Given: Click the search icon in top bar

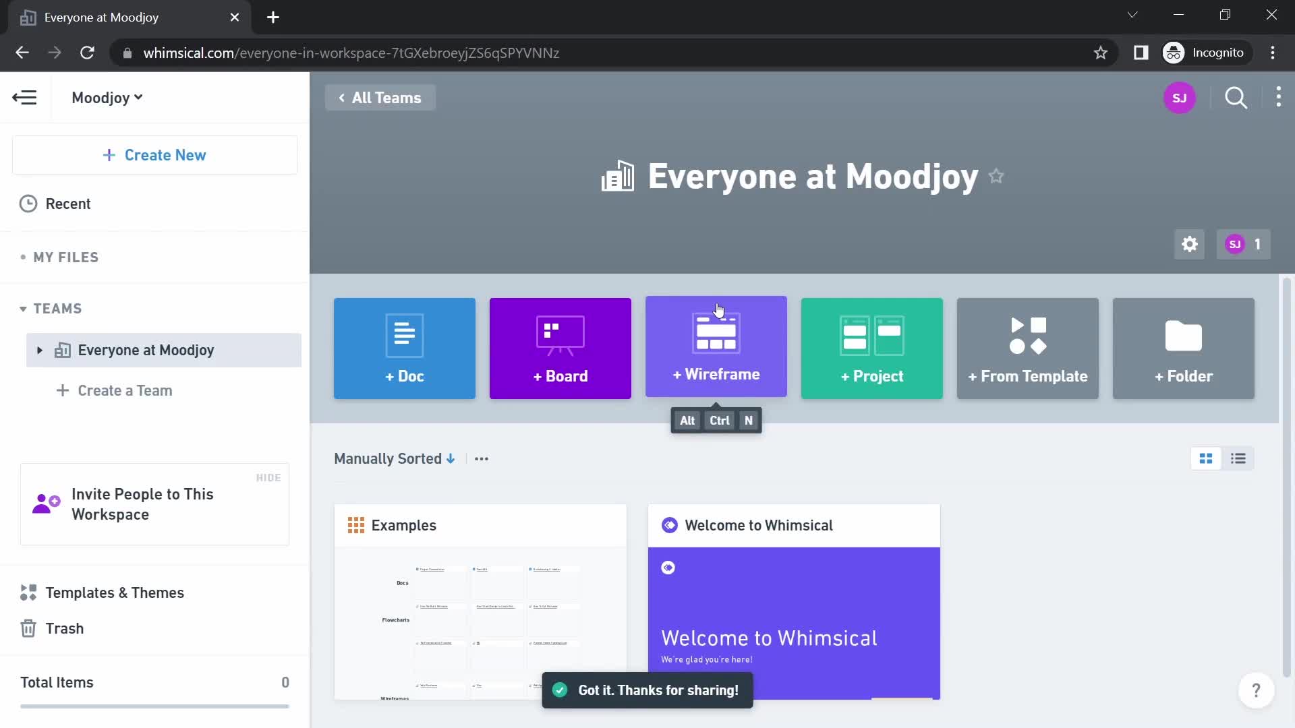Looking at the screenshot, I should pyautogui.click(x=1236, y=98).
